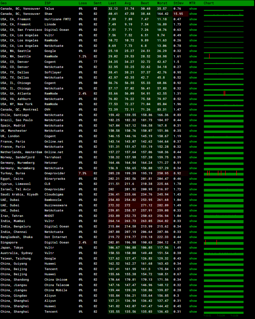Viewport: 255px width, 319px height.
Task: Open the Singapore Digital Ocean latency chart
Action: point(224,243)
